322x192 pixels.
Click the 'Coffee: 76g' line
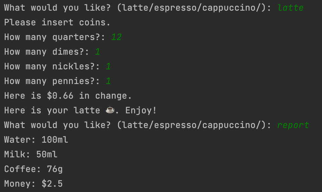[33, 169]
